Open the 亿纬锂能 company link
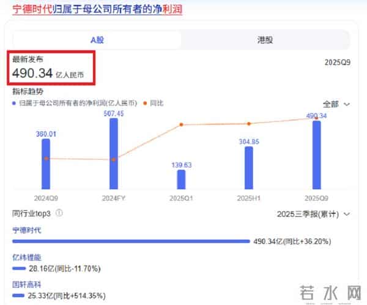 point(27,257)
